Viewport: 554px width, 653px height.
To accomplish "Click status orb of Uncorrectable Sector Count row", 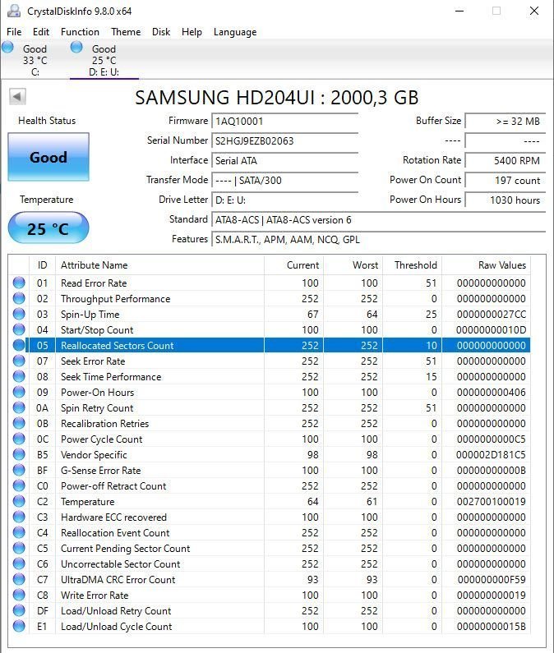I will coord(19,563).
